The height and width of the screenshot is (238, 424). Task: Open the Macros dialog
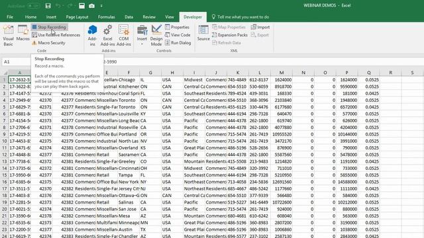click(23, 34)
